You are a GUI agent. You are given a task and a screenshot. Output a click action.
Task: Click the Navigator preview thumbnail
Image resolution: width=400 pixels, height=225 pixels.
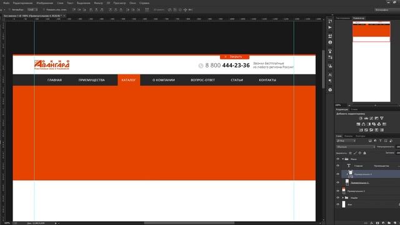pos(371,61)
